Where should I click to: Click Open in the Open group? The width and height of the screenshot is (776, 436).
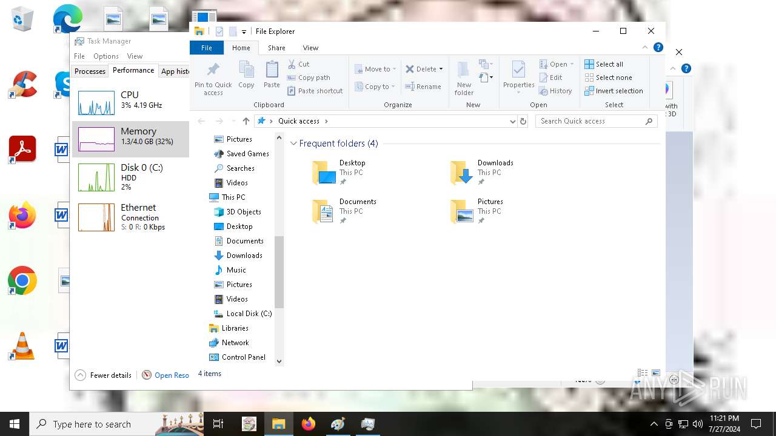coord(556,64)
